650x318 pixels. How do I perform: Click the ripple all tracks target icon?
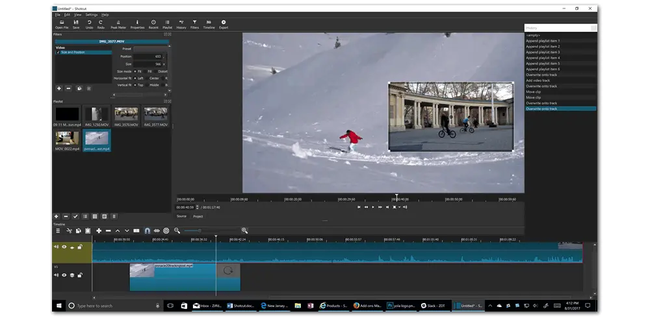(x=166, y=230)
